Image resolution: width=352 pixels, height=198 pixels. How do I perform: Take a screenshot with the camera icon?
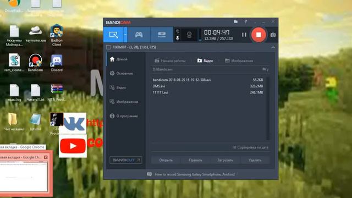click(273, 35)
